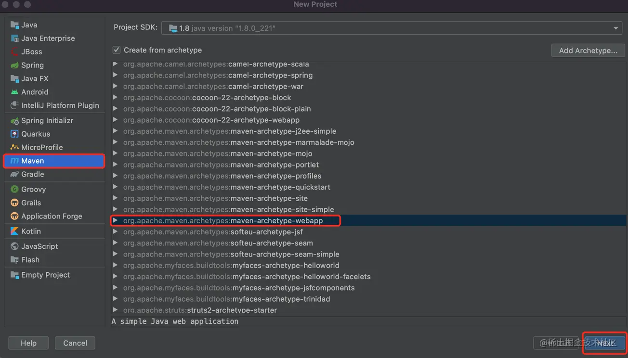
Task: Click the Maven m icon
Action: coord(14,161)
